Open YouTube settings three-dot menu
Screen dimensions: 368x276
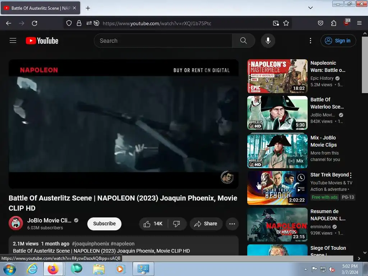[310, 41]
